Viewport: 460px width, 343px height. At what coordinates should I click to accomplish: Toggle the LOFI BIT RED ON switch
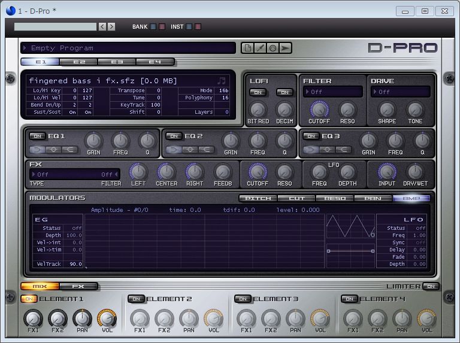(258, 92)
